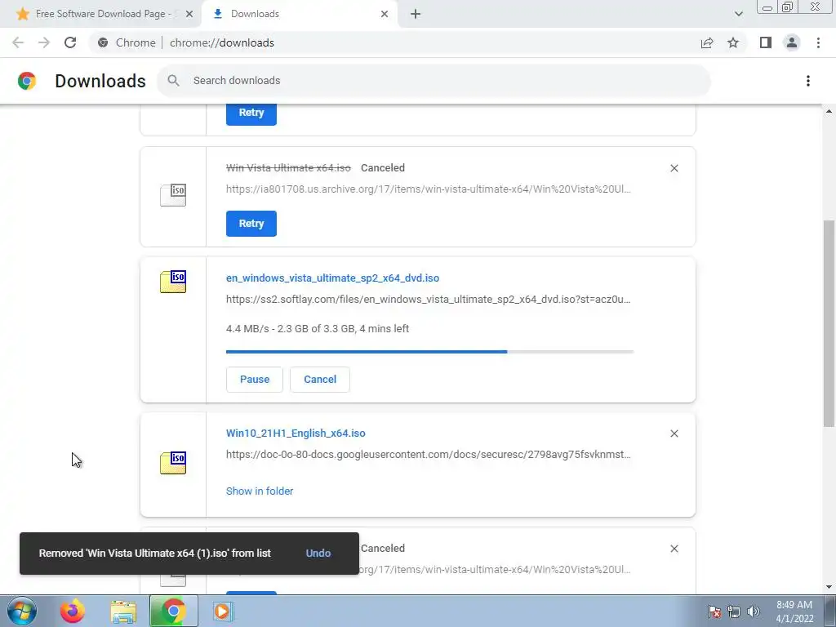Go back with the back arrow
This screenshot has height=627, width=836.
[18, 42]
